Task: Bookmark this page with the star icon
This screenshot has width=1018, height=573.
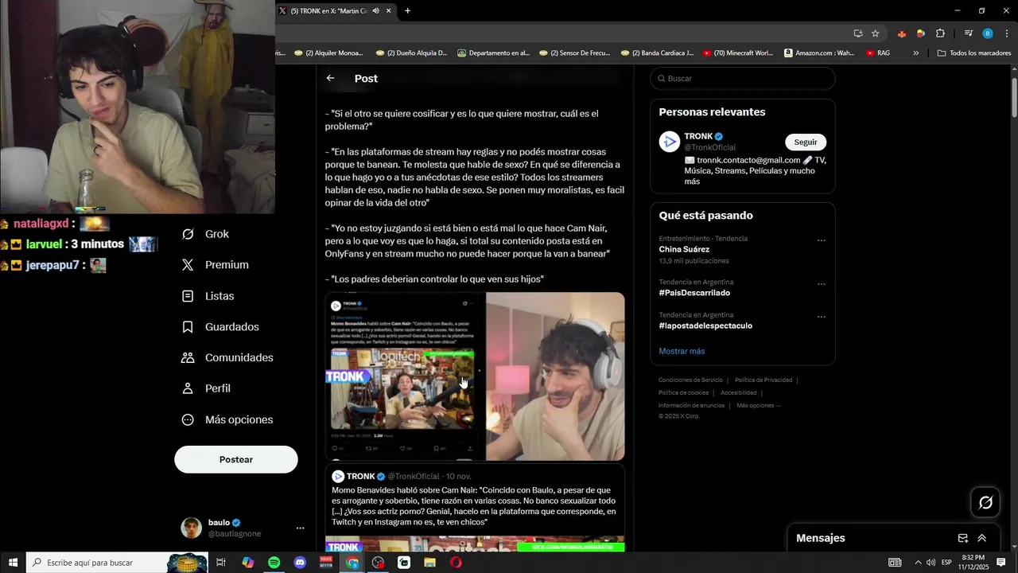Action: pyautogui.click(x=875, y=33)
